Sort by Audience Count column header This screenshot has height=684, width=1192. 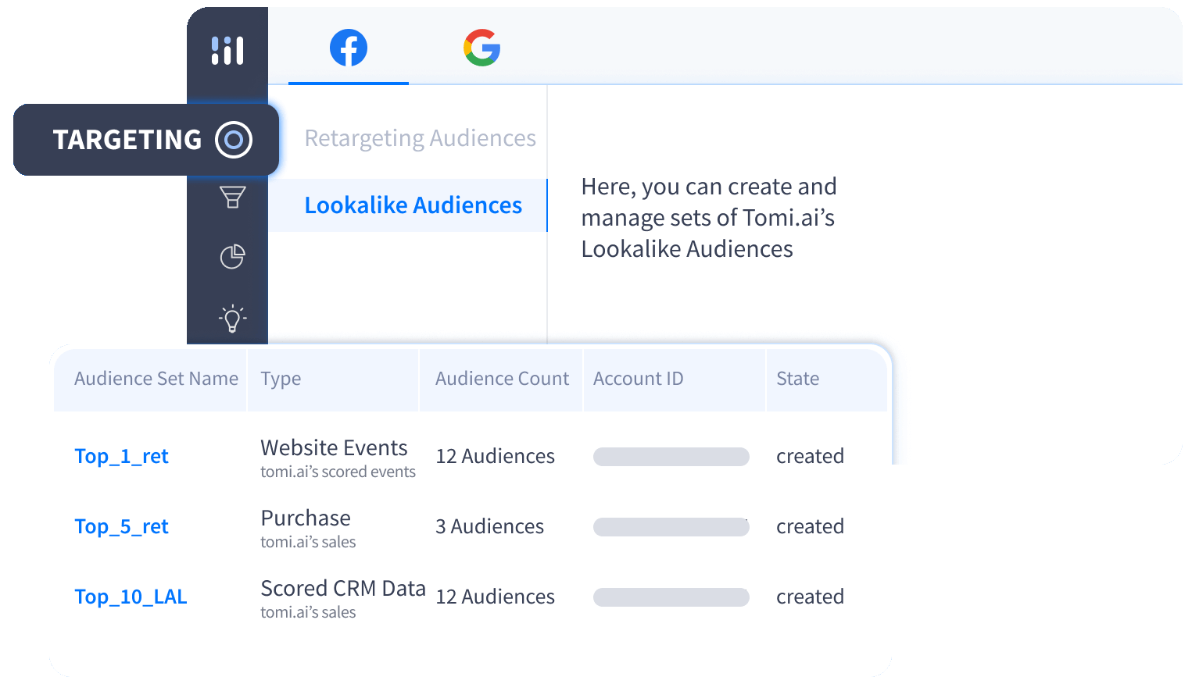click(502, 379)
